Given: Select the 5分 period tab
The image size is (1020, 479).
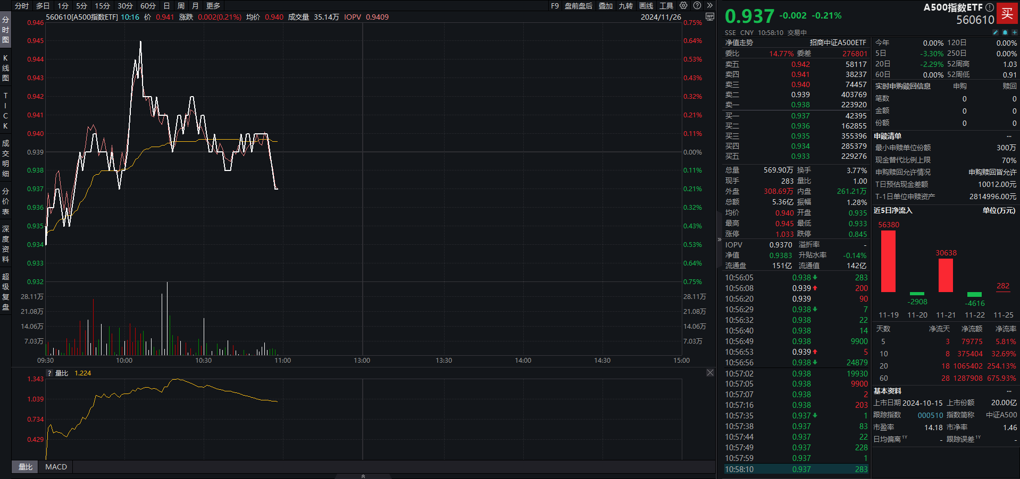Looking at the screenshot, I should pos(81,6).
